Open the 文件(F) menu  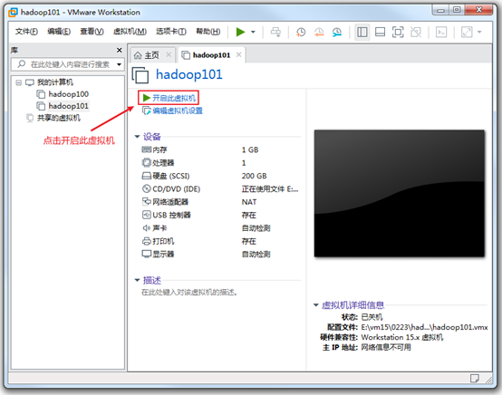pos(26,32)
